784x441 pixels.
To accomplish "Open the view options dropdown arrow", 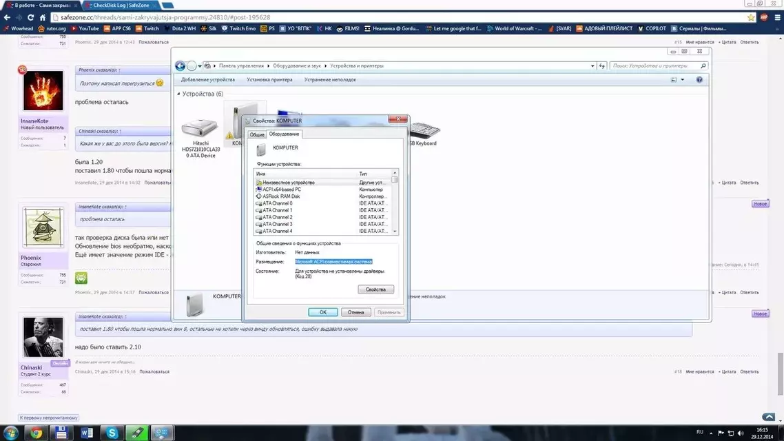I will point(683,80).
